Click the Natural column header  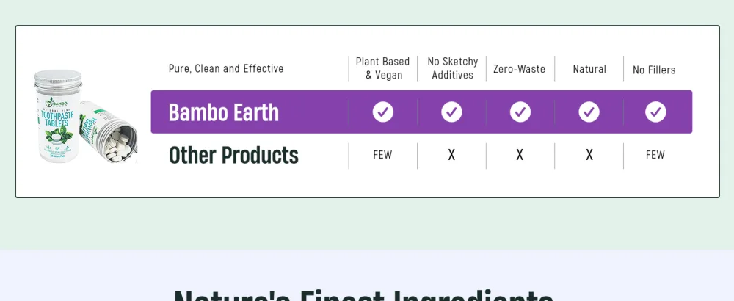point(589,69)
